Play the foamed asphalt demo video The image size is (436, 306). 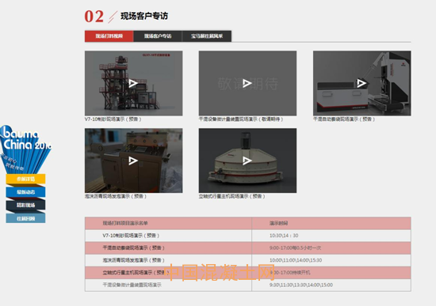pyautogui.click(x=133, y=161)
